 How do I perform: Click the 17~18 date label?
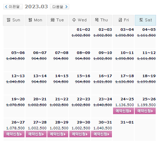tap(127, 76)
